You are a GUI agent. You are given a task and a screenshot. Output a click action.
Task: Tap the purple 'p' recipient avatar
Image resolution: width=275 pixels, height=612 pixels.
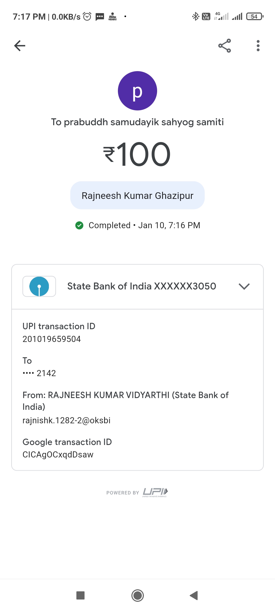click(x=137, y=91)
